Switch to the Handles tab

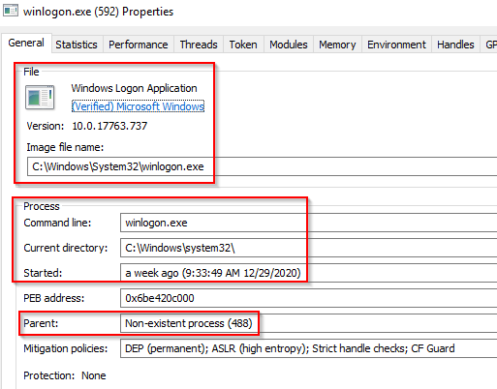coord(455,45)
